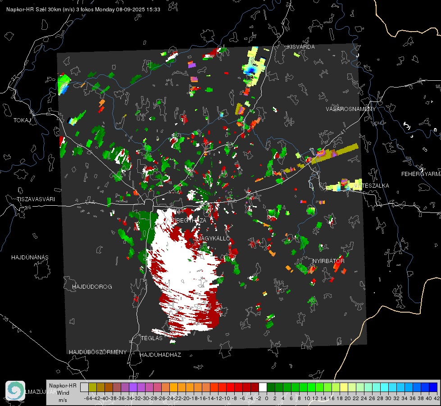
Task: Click road number 35 at lower left
Action: tap(6, 318)
